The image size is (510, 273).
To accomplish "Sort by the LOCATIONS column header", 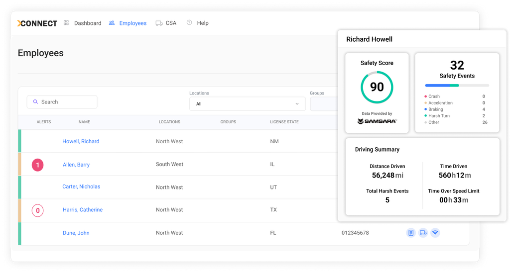I will (169, 122).
